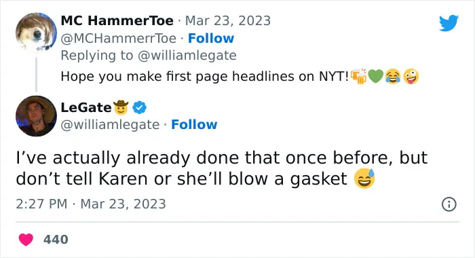Open the @williamlegate mention in Replying to
Screen dimensions: 475x258
(187, 56)
